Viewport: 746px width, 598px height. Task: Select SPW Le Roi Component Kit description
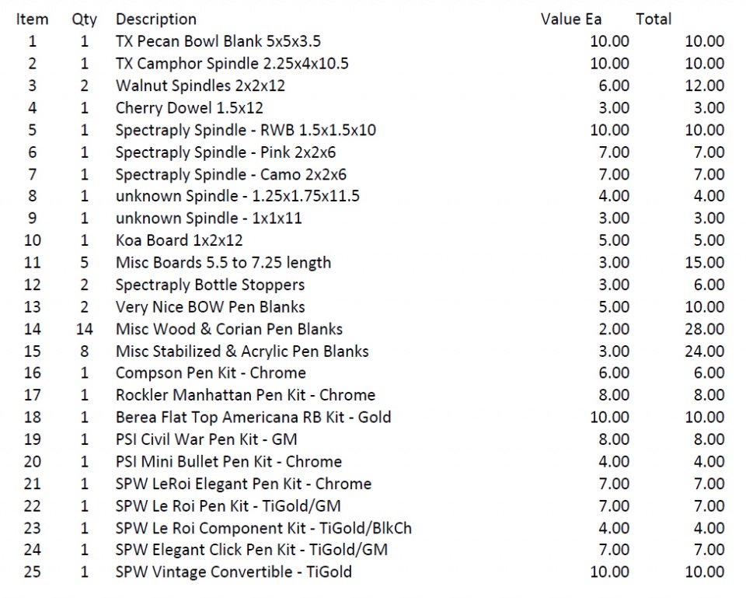pyautogui.click(x=263, y=528)
